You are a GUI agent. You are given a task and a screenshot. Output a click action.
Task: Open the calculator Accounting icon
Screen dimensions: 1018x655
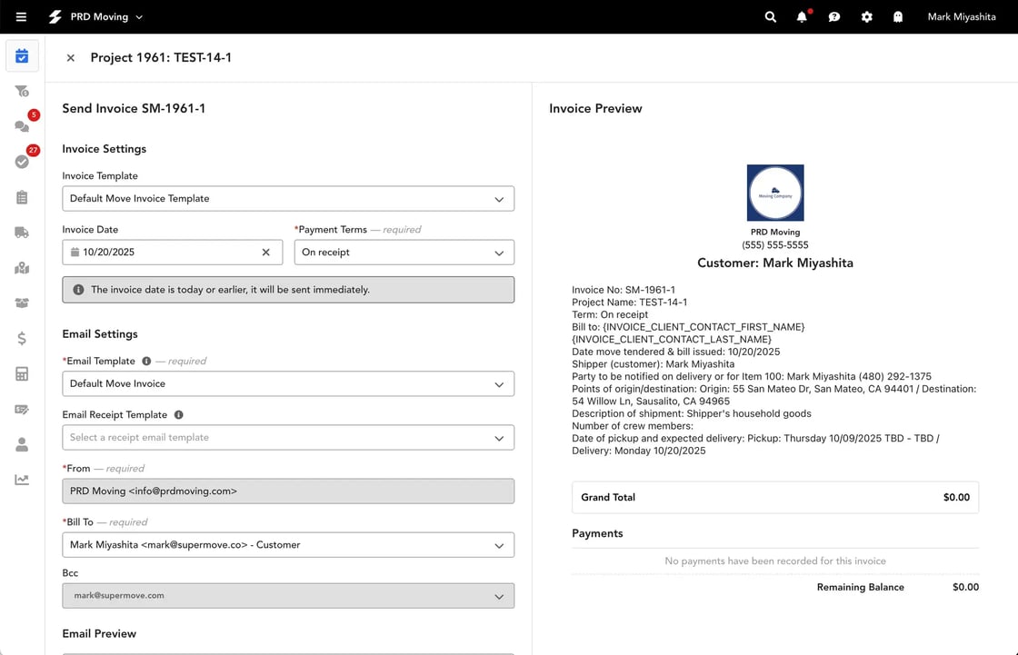[22, 373]
